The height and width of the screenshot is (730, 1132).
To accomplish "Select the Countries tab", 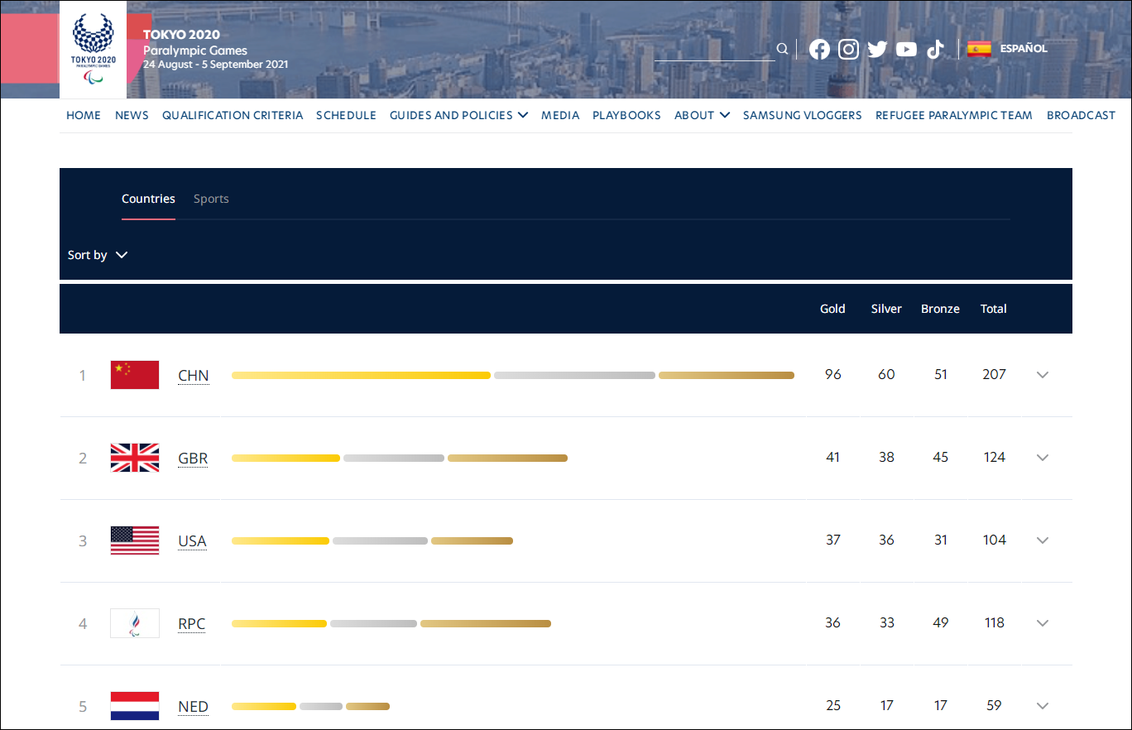I will click(148, 199).
